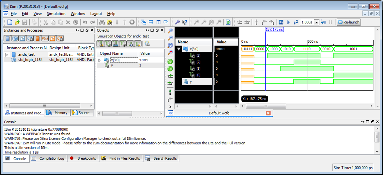Expand andx_test instance tree node
Viewport: 383px width, 175px height.
7,55
